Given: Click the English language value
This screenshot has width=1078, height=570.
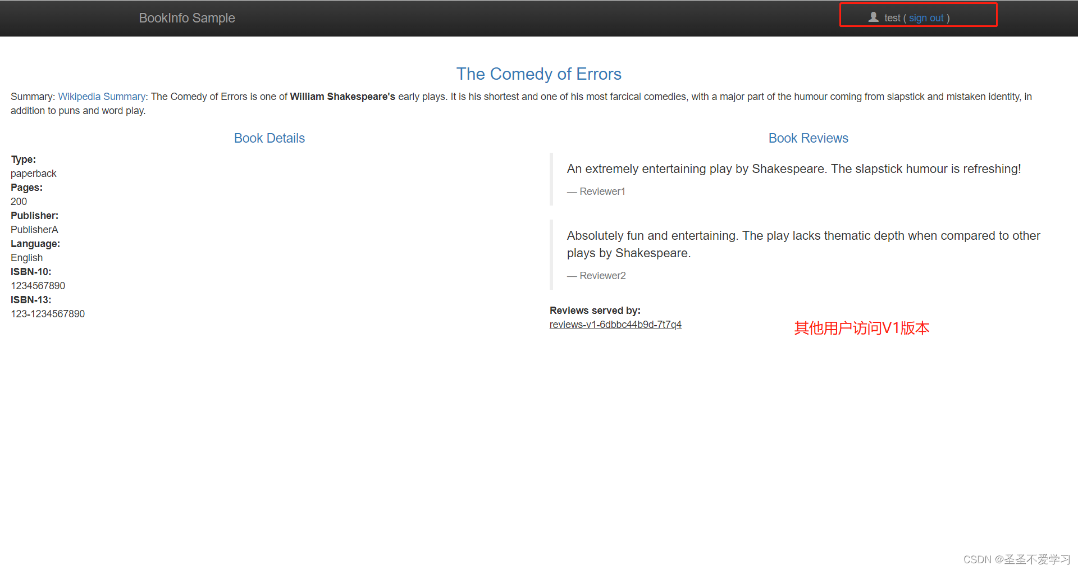Looking at the screenshot, I should [x=26, y=258].
